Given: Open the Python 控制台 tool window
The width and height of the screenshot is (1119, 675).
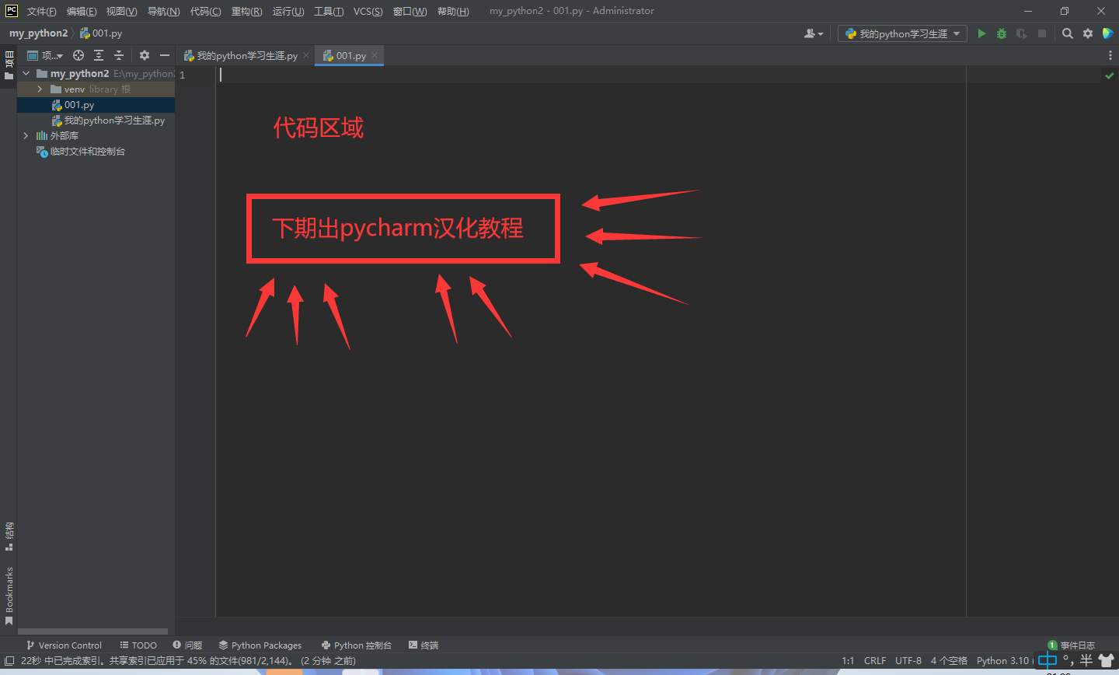Looking at the screenshot, I should (x=357, y=645).
